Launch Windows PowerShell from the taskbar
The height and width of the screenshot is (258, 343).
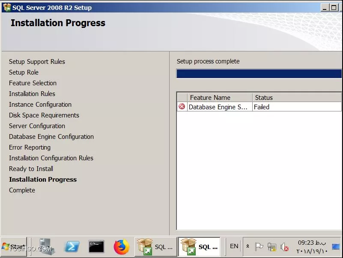(x=72, y=247)
